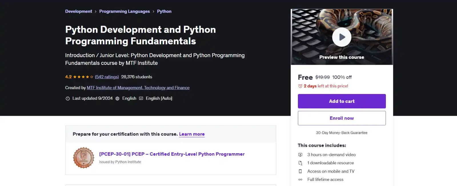
Task: Click the '100% off' discount text
Action: (342, 77)
